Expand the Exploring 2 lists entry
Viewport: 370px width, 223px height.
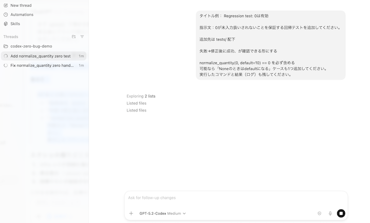[141, 96]
